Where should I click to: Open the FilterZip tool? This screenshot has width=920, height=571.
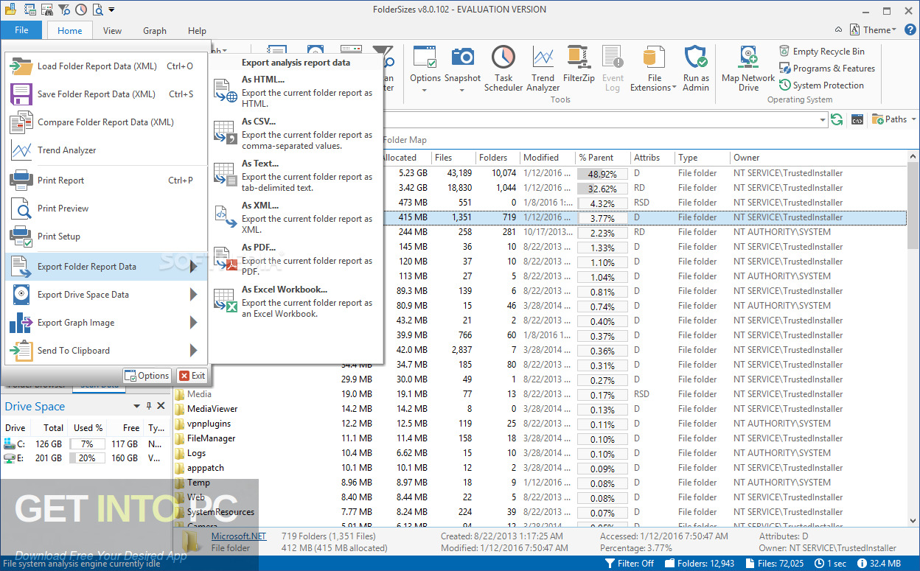[x=578, y=63]
